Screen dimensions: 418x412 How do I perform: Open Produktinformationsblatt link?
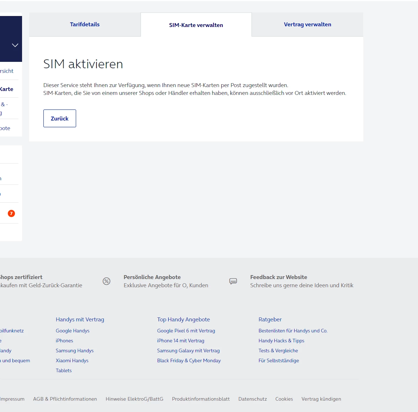(x=201, y=399)
